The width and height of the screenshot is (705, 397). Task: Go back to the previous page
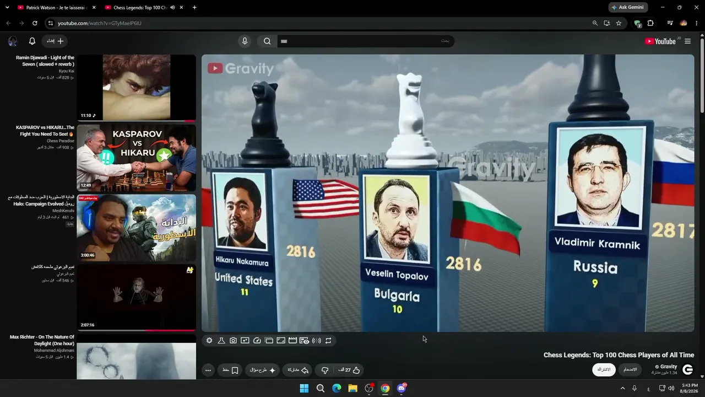(x=8, y=23)
